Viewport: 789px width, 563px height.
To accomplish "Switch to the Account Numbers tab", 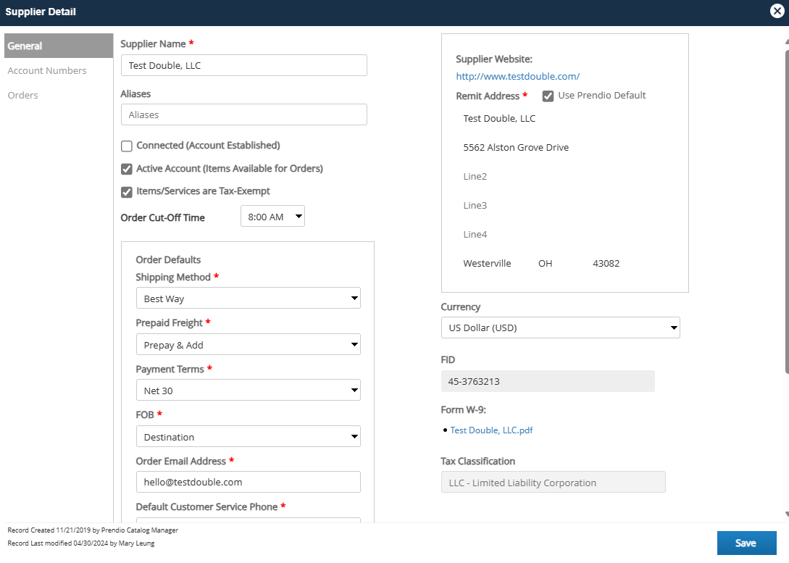I will pos(47,70).
